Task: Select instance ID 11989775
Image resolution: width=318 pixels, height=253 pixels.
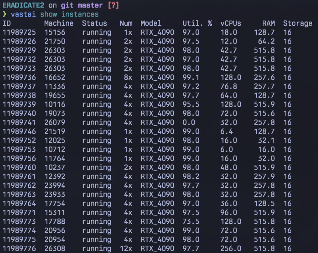Action: [19, 239]
